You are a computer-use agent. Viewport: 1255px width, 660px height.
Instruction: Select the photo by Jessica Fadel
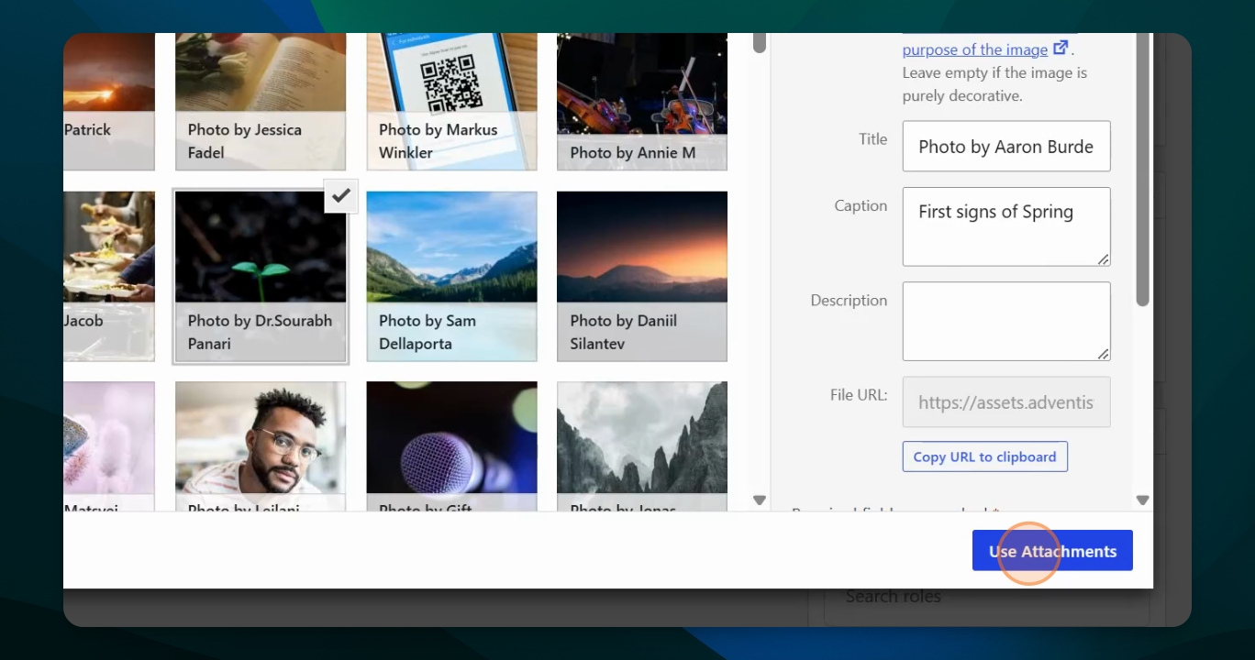261,101
